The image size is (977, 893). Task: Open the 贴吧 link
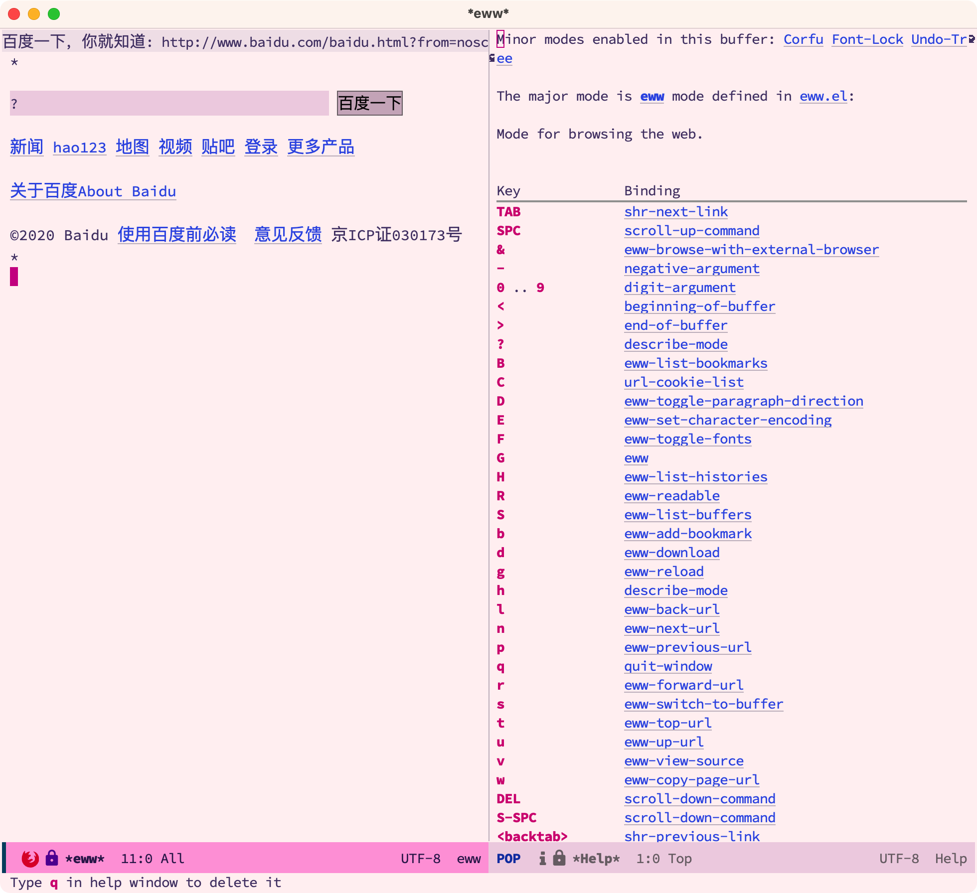click(218, 147)
